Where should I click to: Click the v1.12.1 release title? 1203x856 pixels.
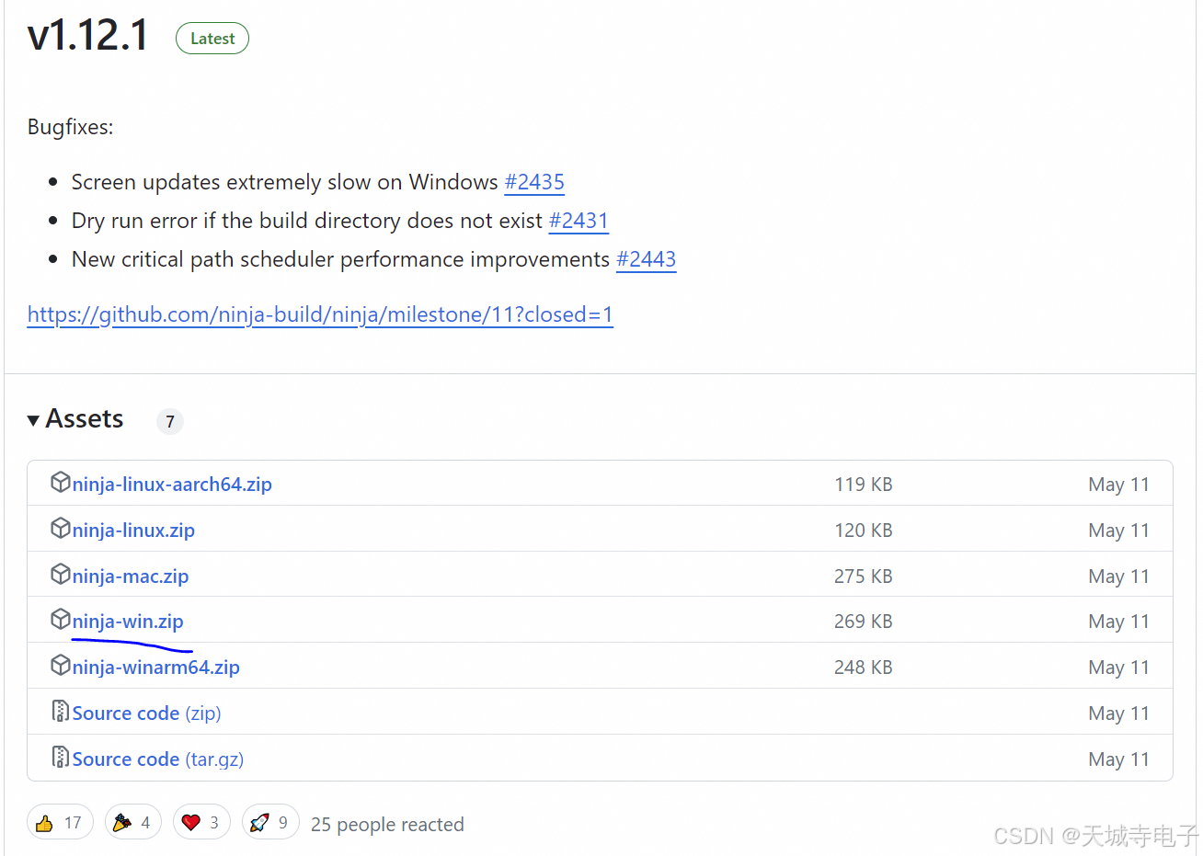pyautogui.click(x=88, y=36)
